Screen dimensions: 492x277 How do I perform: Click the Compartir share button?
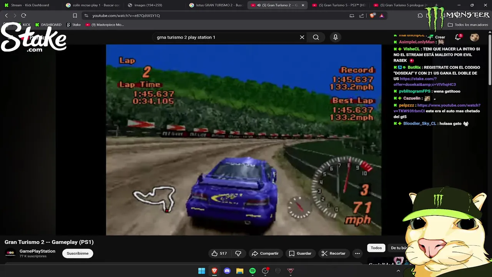point(265,253)
